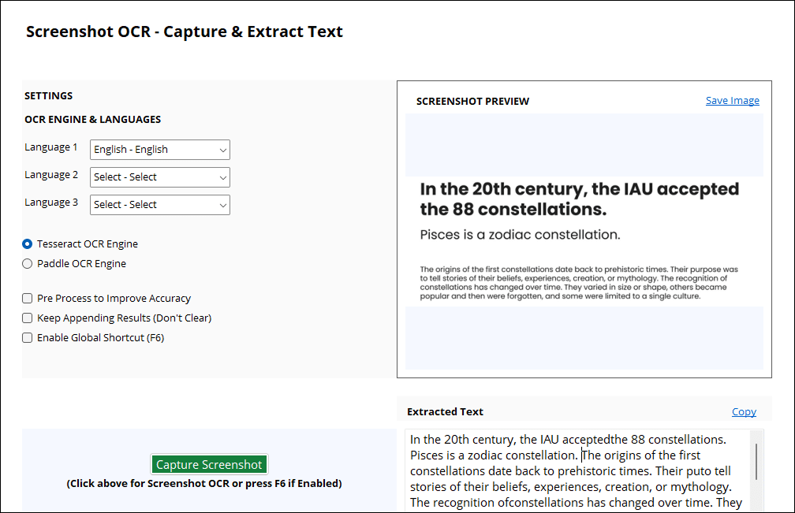The image size is (795, 513).
Task: Click the SETTINGS section heading
Action: tap(49, 96)
